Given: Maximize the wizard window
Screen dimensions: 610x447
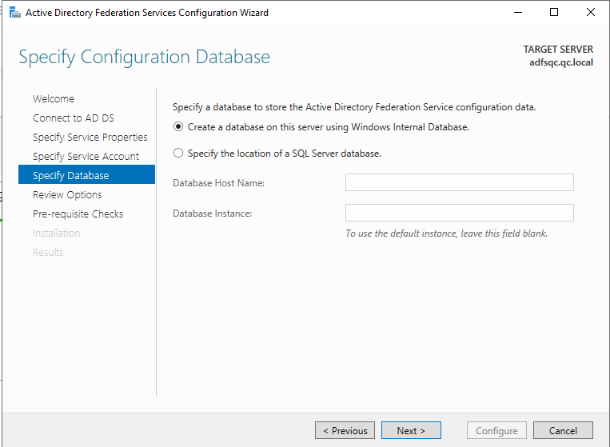Looking at the screenshot, I should point(554,13).
